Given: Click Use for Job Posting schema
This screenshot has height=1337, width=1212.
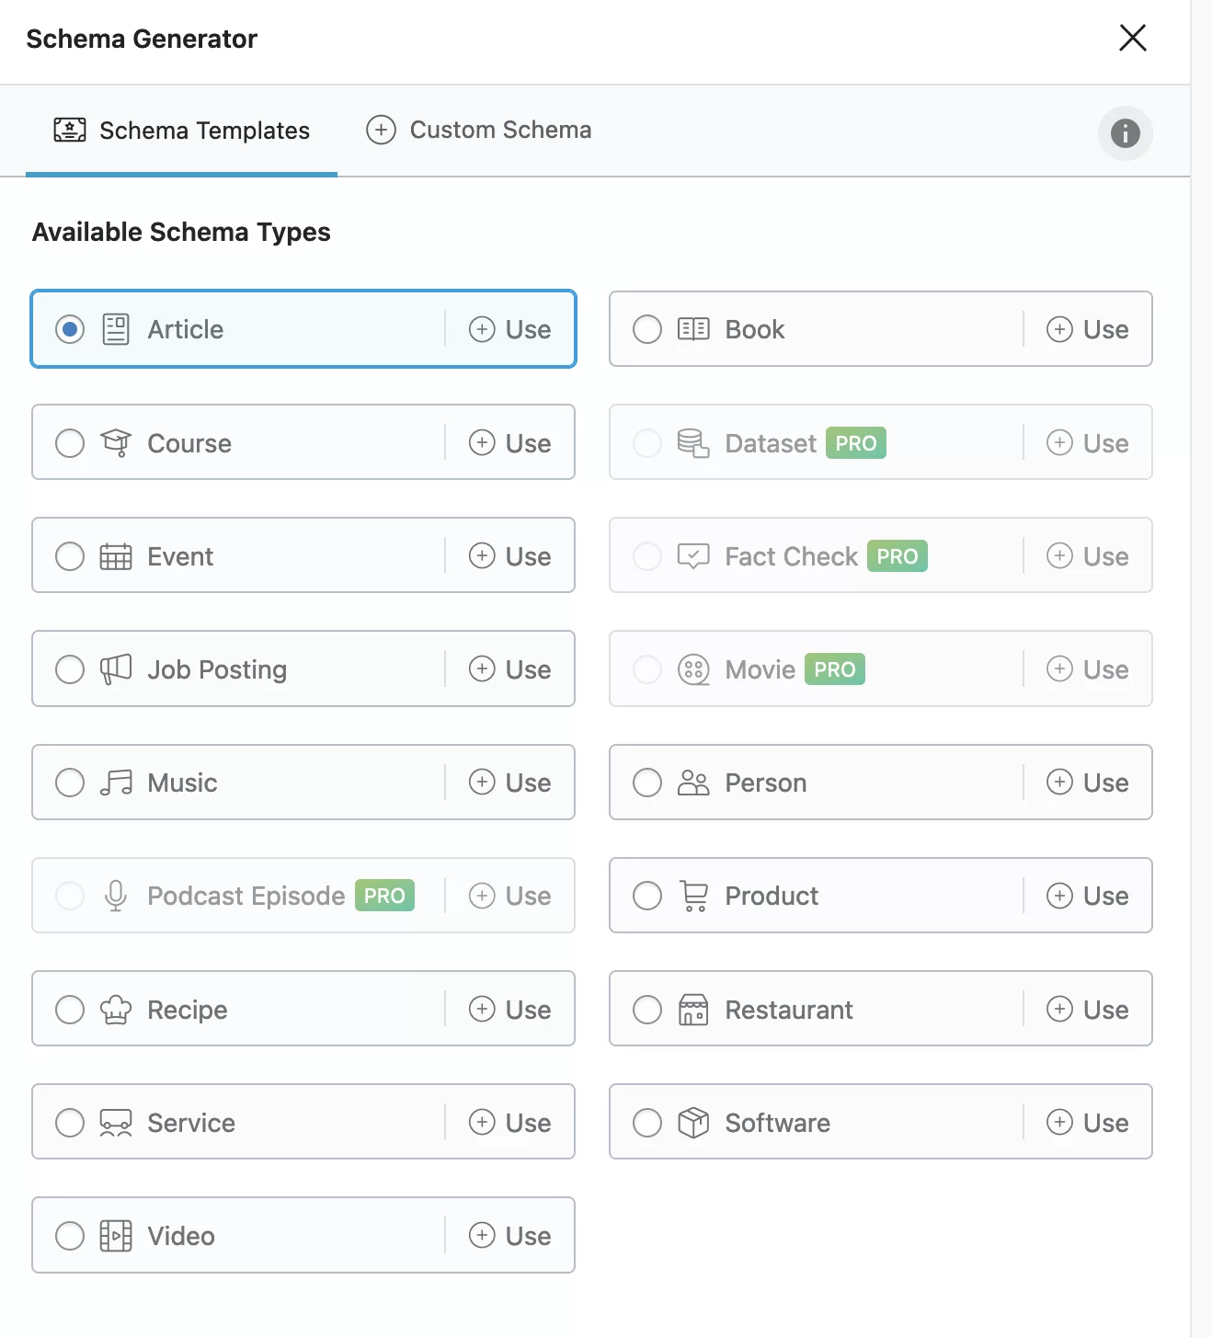Looking at the screenshot, I should (510, 669).
